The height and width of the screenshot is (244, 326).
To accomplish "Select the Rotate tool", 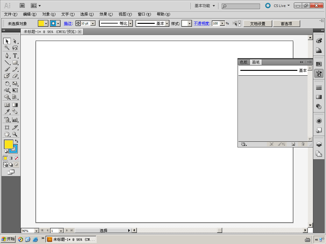I will [7, 84].
